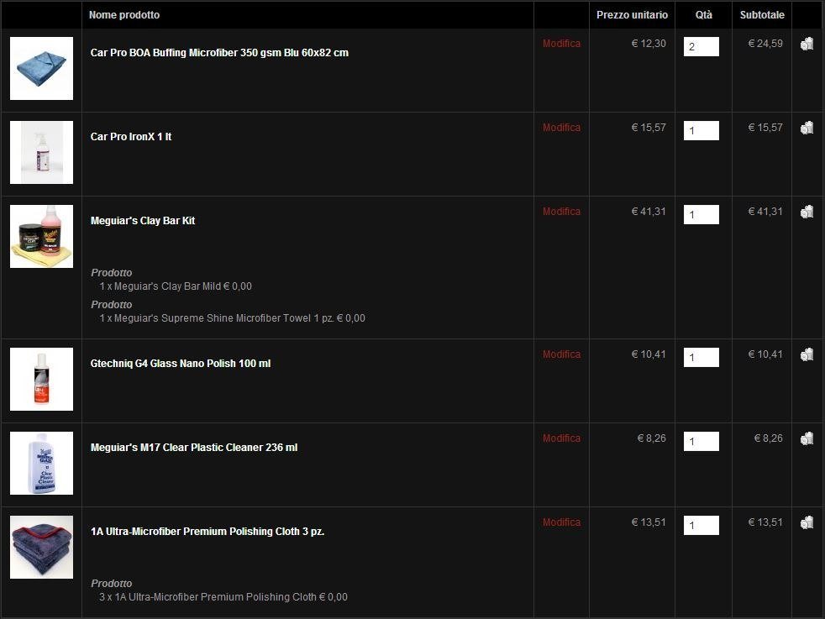
Task: Select 3 x 1A Ultra-Microfiber Premium Polishing Cloth text
Action: (223, 597)
